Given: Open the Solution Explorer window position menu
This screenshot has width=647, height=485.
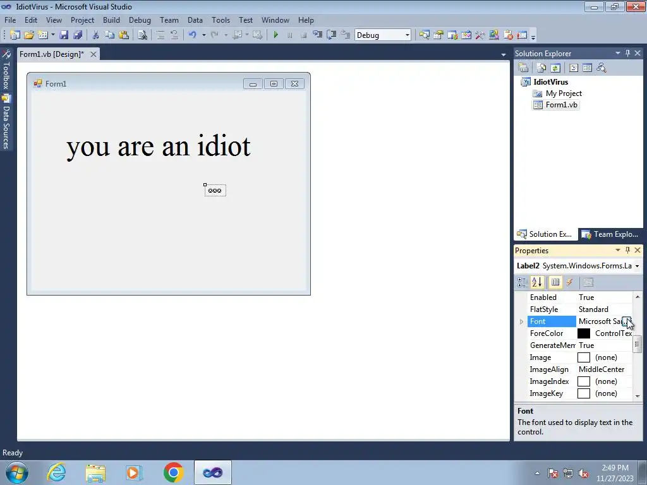Looking at the screenshot, I should tap(618, 53).
